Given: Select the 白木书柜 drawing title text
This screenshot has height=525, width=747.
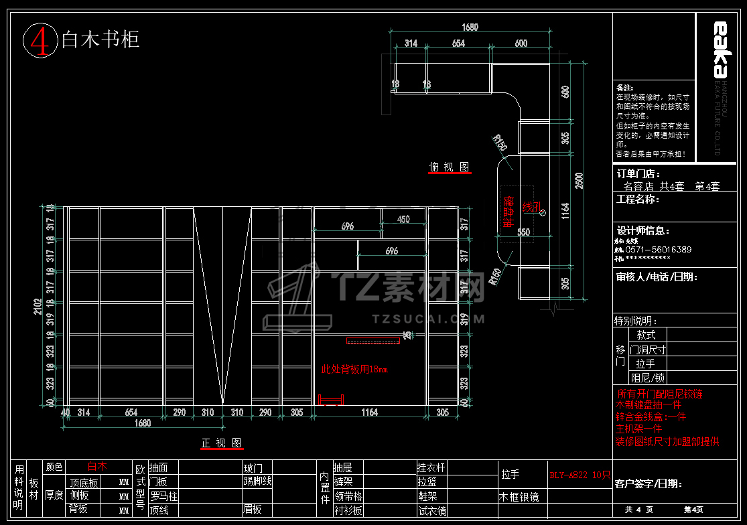Looking at the screenshot, I should [100, 39].
